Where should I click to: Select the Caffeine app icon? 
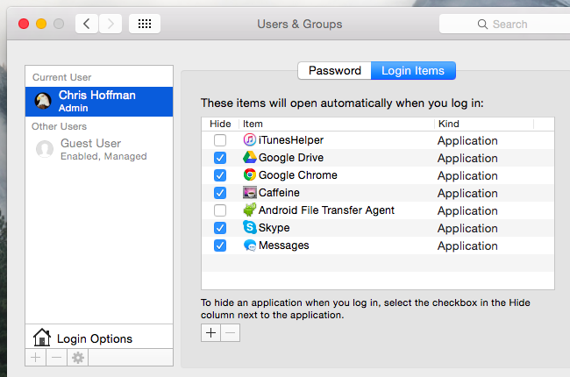click(x=249, y=193)
